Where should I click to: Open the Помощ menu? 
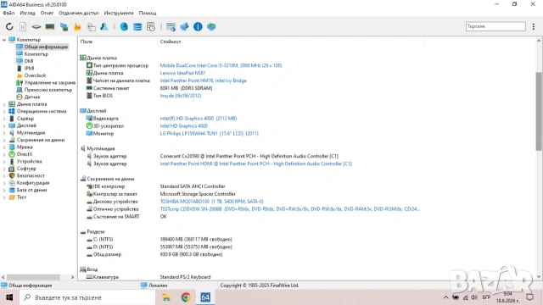[x=148, y=14]
